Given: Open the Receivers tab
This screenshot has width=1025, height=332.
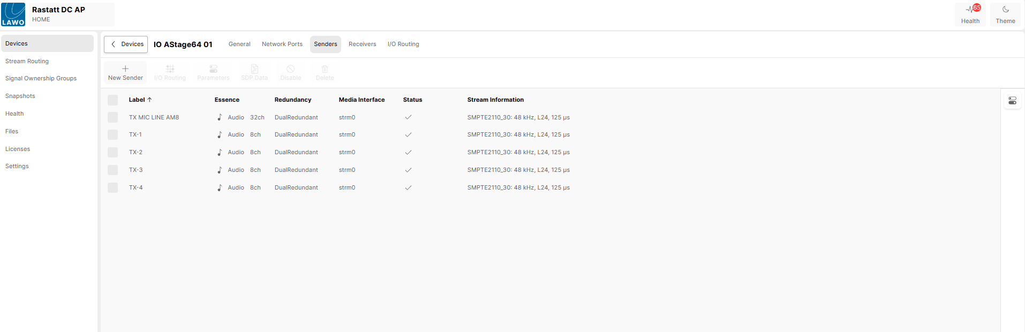Looking at the screenshot, I should pos(362,44).
